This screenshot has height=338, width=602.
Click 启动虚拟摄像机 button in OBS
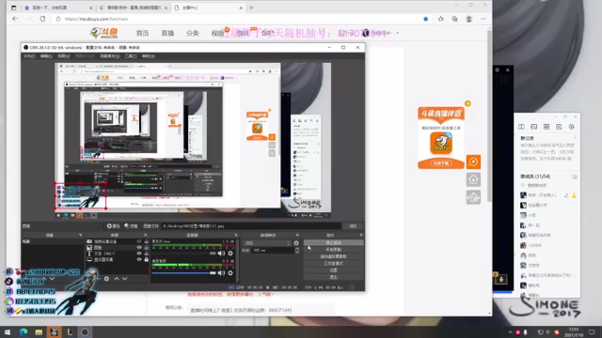coord(333,256)
